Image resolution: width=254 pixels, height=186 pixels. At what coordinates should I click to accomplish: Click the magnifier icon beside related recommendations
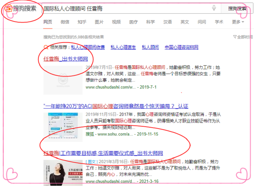click(46, 47)
